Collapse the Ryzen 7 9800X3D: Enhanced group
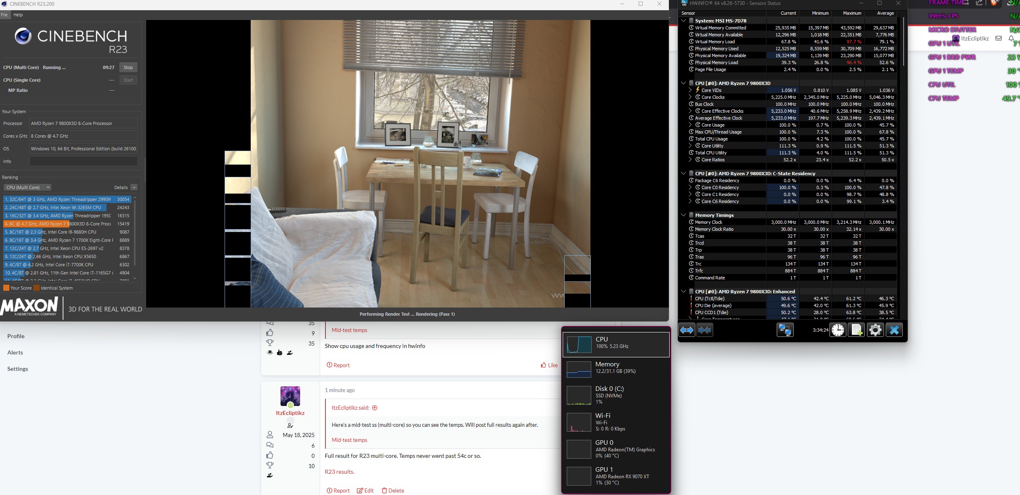The image size is (1020, 495). point(684,292)
